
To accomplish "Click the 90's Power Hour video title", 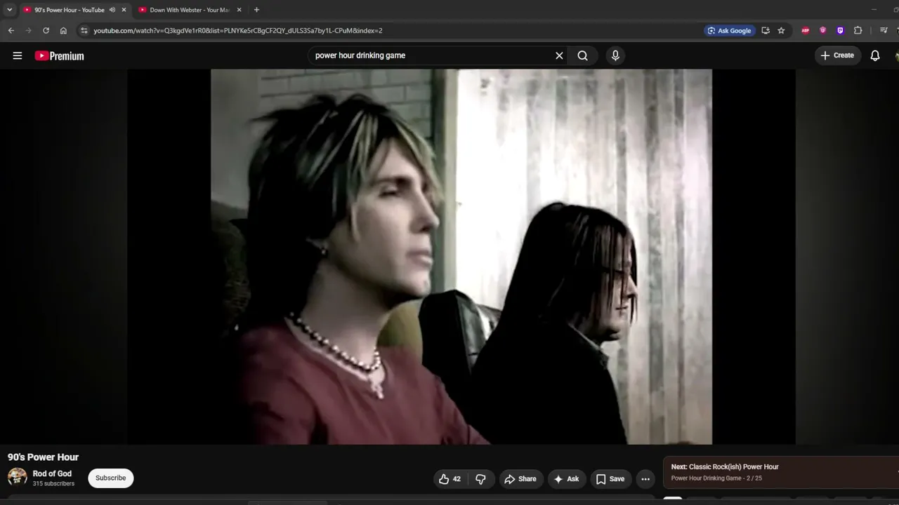I will 43,457.
